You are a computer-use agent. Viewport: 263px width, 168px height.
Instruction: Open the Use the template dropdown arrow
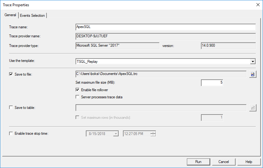pyautogui.click(x=253, y=61)
